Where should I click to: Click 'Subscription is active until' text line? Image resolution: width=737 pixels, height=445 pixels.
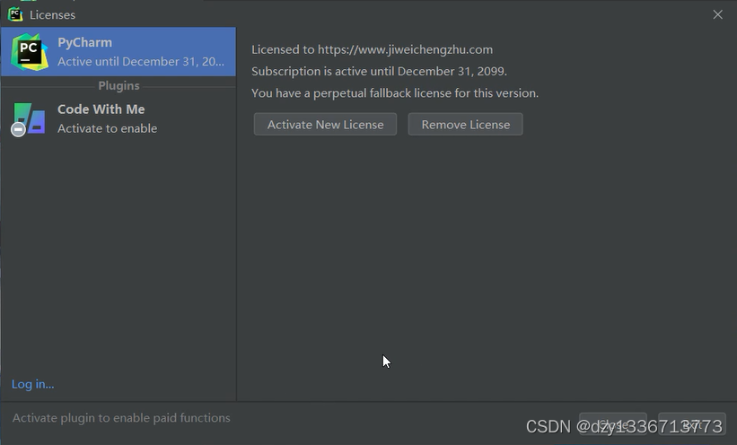click(380, 71)
